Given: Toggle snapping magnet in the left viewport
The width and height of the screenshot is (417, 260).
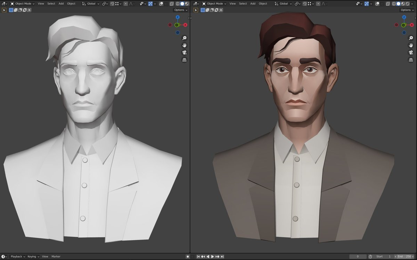Looking at the screenshot, I should (113, 3).
